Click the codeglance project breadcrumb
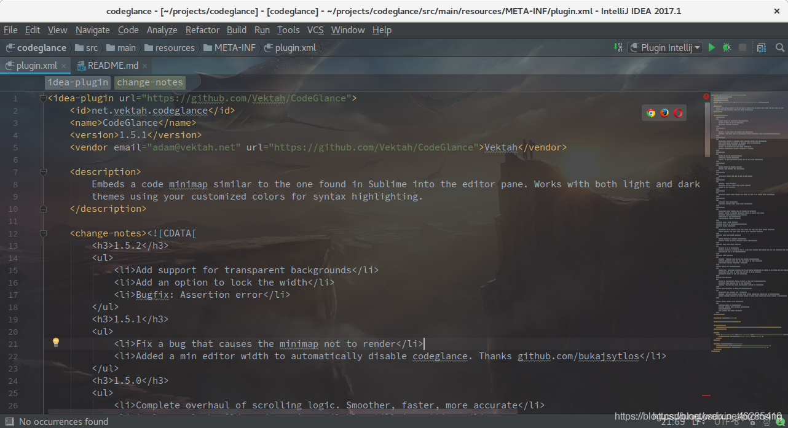The width and height of the screenshot is (788, 428). pos(36,47)
